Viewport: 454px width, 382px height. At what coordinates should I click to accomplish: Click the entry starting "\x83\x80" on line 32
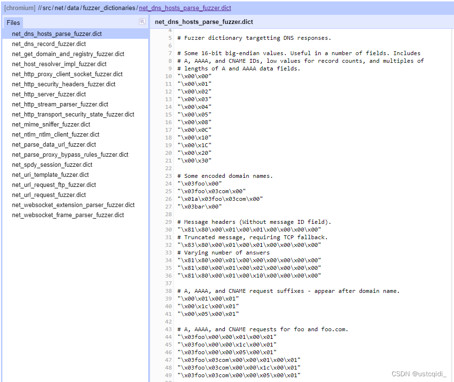(249, 245)
